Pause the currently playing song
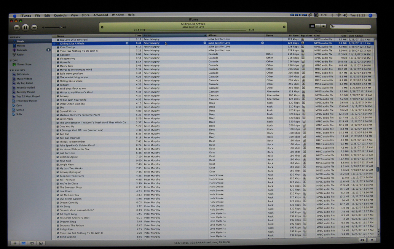This screenshot has width=394, height=249. coord(26,28)
